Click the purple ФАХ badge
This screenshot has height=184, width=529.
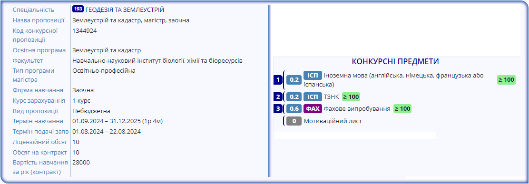[313, 109]
